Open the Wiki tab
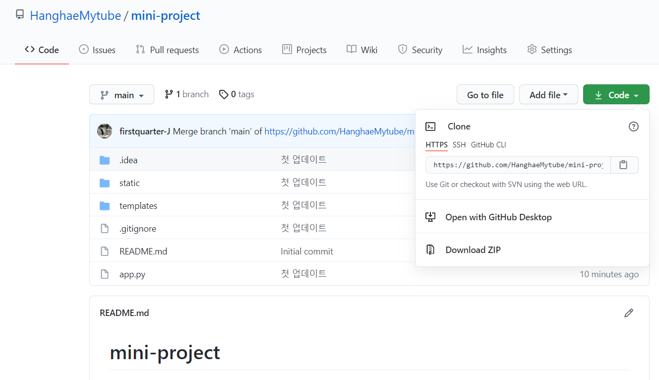659x380 pixels. click(362, 50)
